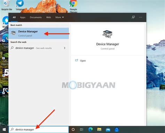Launch Microsoft Edge from the taskbar

pos(91,129)
